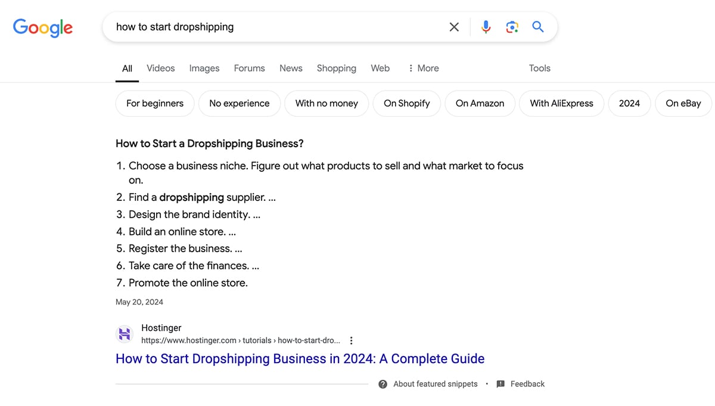The image size is (715, 406).
Task: Click About featured snippets
Action: pyautogui.click(x=435, y=384)
